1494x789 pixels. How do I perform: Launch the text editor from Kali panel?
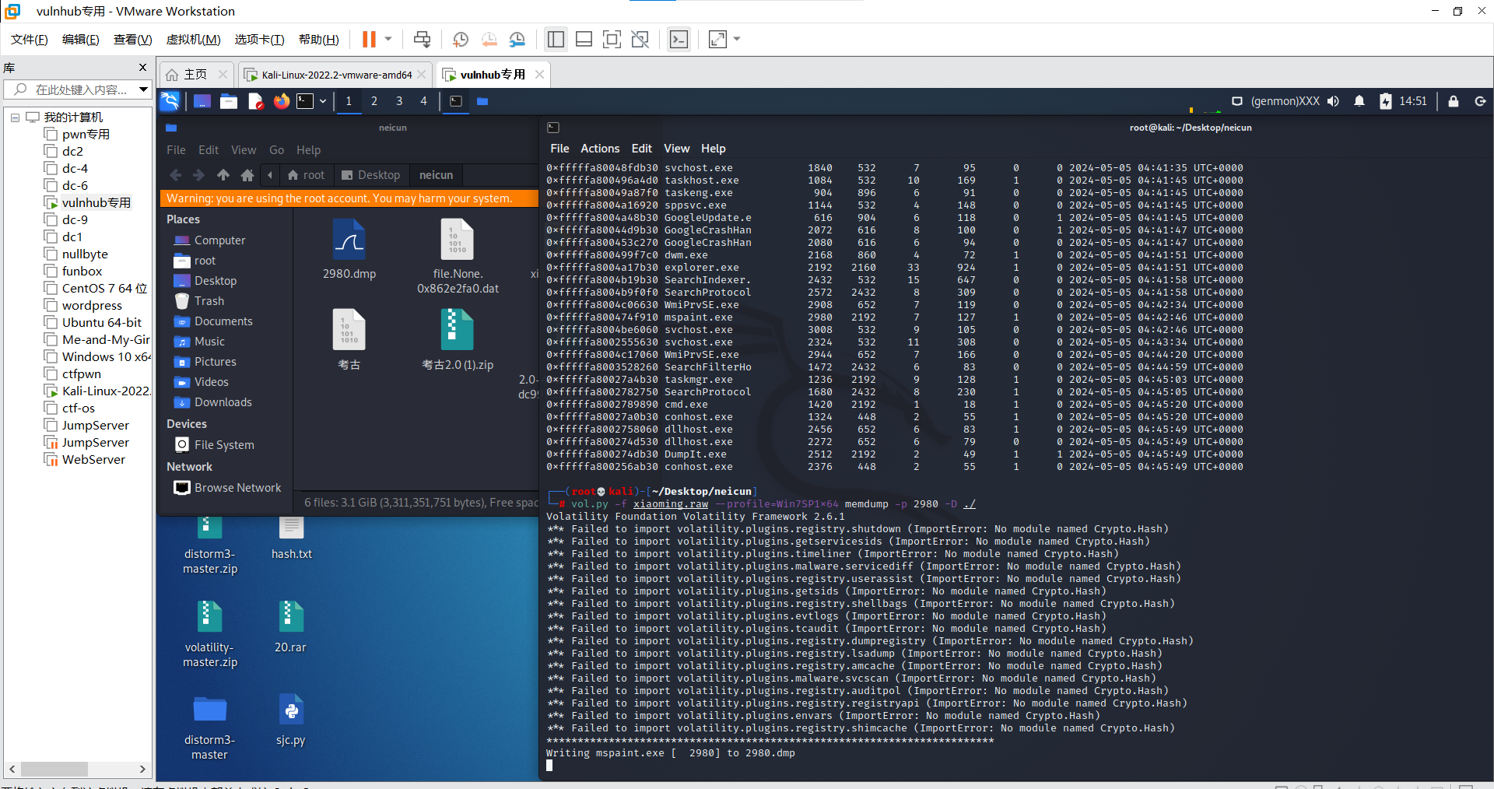(x=255, y=101)
